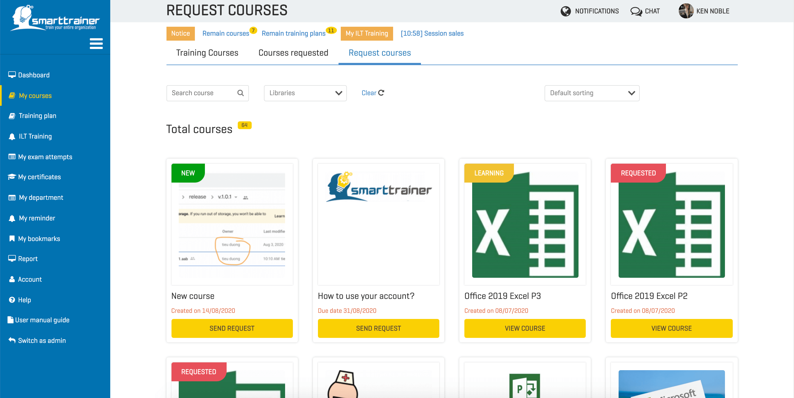
Task: Click the nurse course thumbnail
Action: 379,380
